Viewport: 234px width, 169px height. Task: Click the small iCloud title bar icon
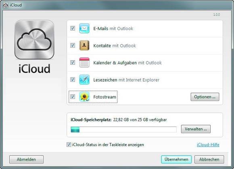tap(5, 5)
